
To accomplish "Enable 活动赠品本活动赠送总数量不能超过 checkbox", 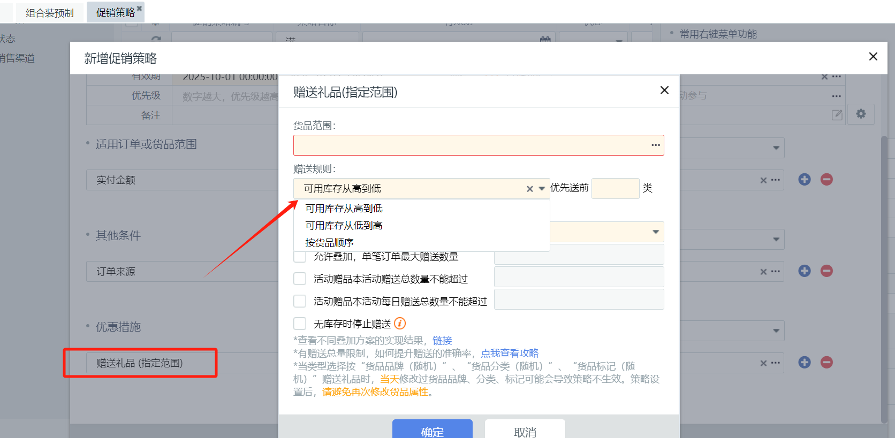I will (x=300, y=279).
